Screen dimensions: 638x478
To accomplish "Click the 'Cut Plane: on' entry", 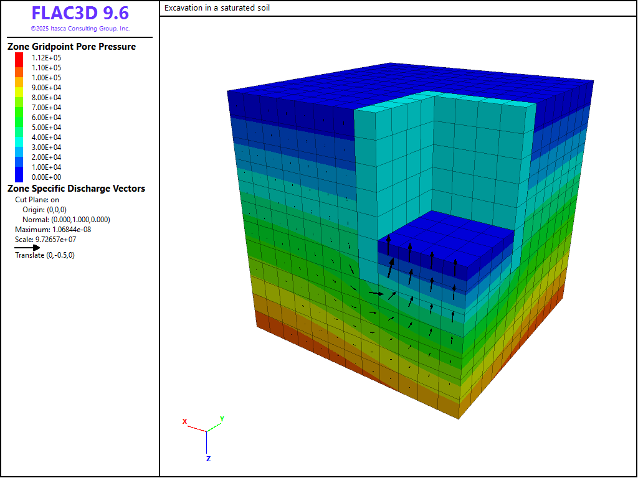I will tap(37, 200).
